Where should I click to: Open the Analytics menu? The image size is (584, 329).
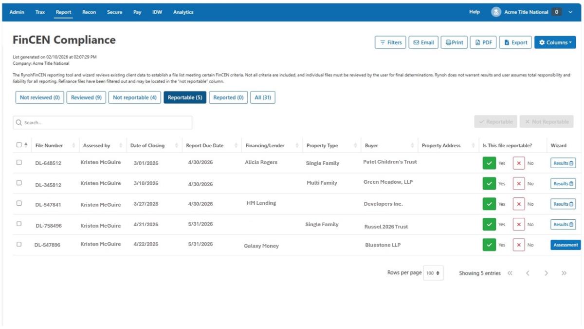pos(183,12)
